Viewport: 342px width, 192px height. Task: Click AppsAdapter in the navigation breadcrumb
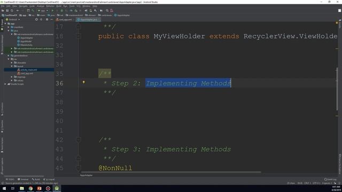[122, 15]
